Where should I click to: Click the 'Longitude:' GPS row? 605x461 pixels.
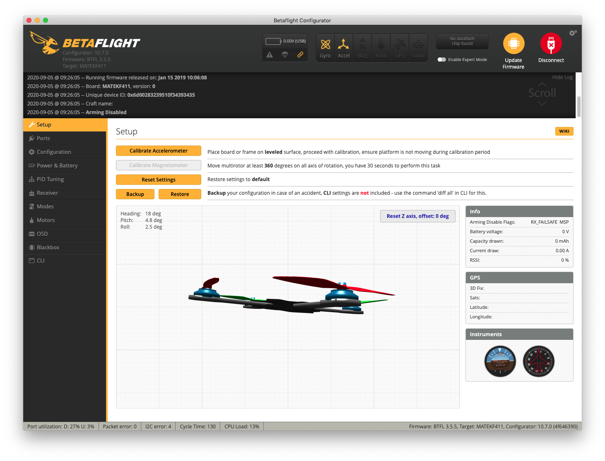coord(519,317)
